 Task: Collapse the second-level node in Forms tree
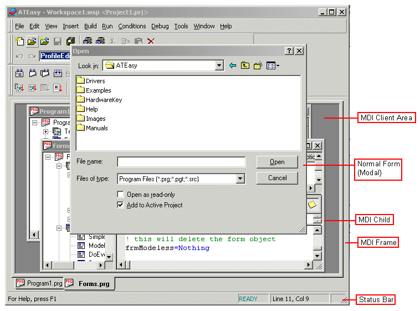[x=59, y=166]
